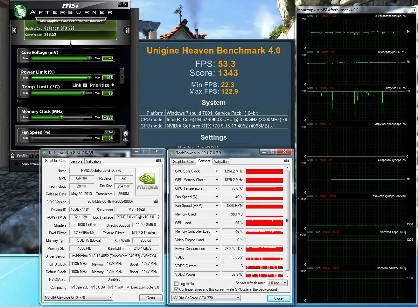Take screenshot via camera icon in Graphics Card GPU-Z

pyautogui.click(x=158, y=161)
